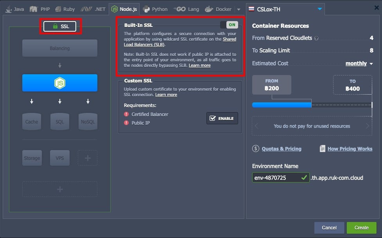
Task: Add a NoSQL database node
Action: pyautogui.click(x=88, y=122)
